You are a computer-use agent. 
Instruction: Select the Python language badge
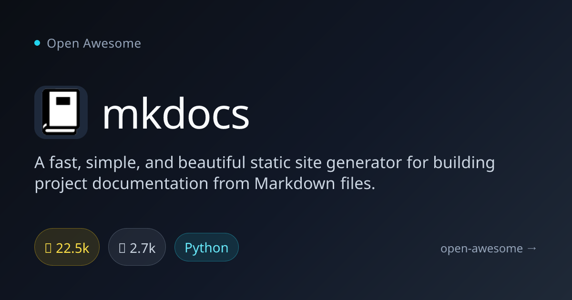coord(206,247)
